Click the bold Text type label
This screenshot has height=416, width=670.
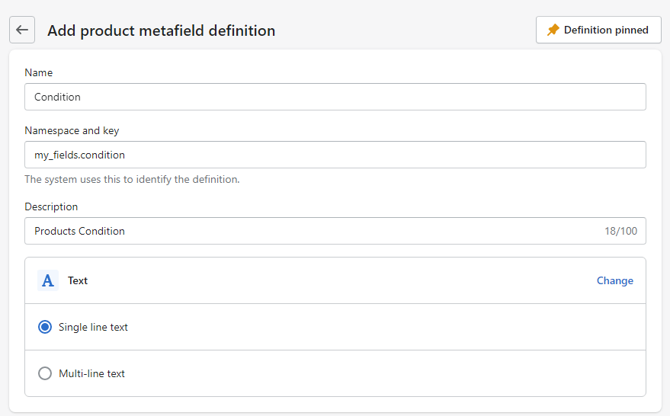point(78,280)
